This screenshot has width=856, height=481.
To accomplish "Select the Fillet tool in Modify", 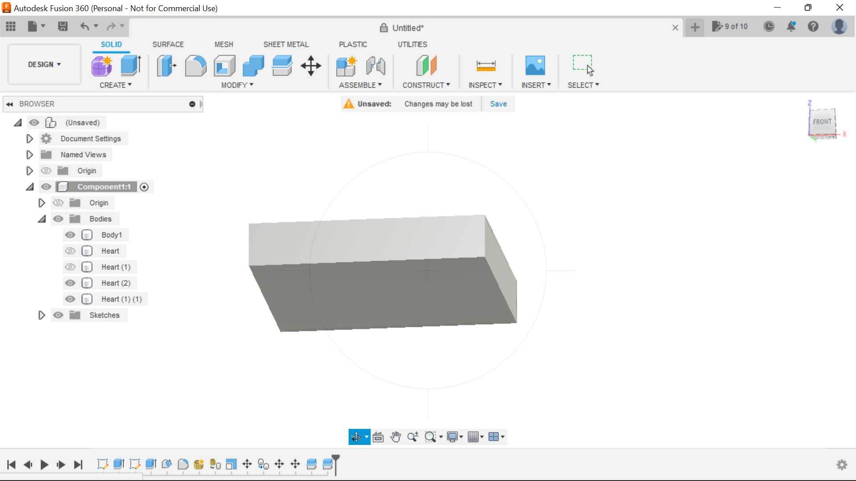I will pyautogui.click(x=196, y=65).
